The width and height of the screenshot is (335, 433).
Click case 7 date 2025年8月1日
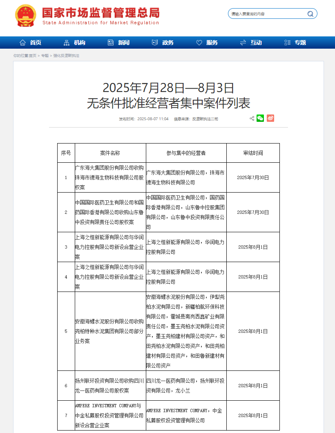click(x=253, y=415)
